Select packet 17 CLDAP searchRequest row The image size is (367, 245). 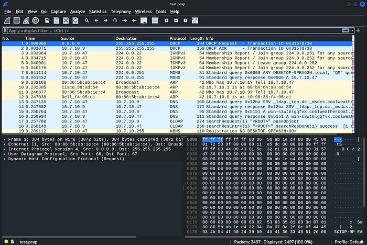pos(177,121)
